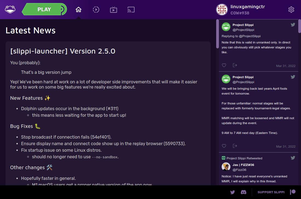Click the linuxgamingctr user avatar

tap(222, 9)
